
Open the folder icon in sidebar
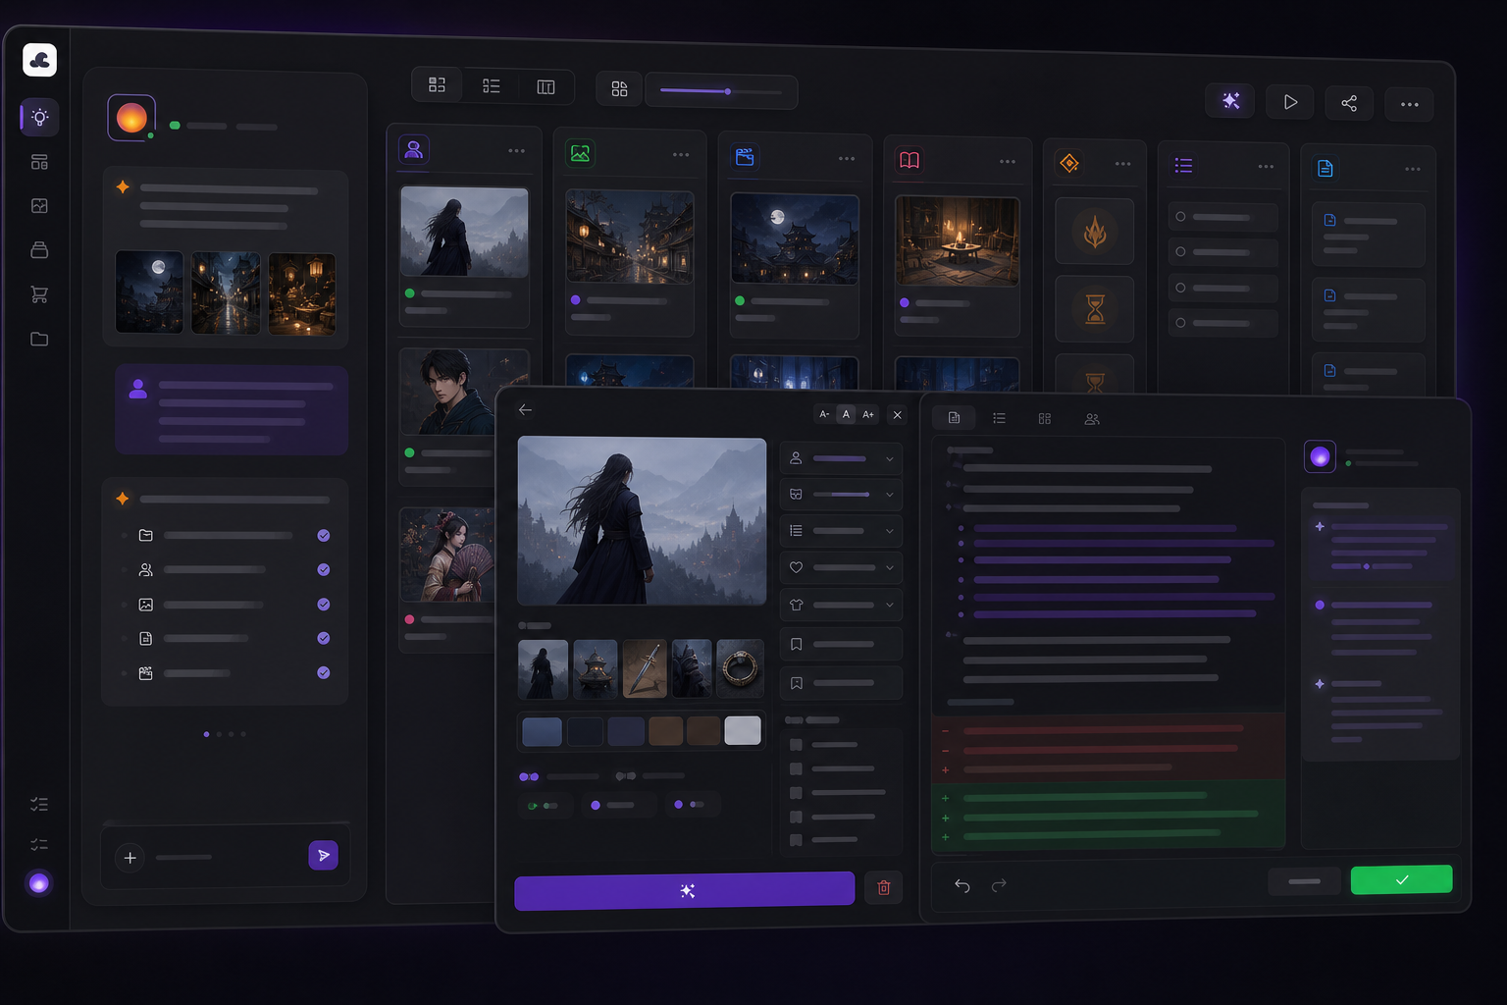[x=39, y=339]
